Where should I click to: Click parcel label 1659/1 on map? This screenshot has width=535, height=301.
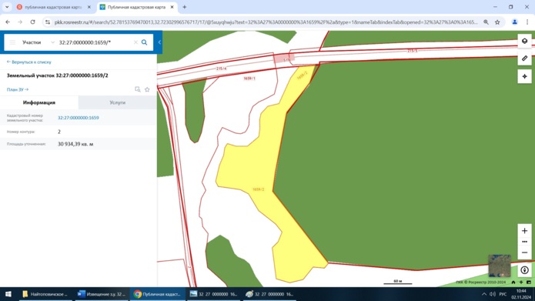[249, 79]
